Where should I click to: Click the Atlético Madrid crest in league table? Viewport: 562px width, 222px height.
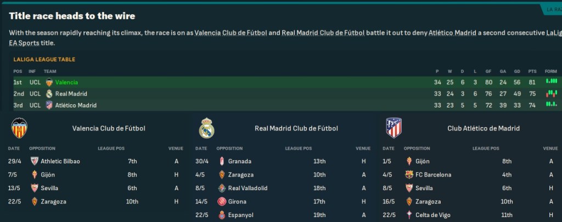click(49, 105)
